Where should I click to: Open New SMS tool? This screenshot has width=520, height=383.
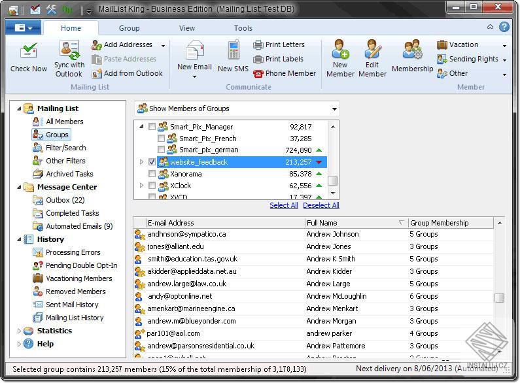tap(233, 56)
